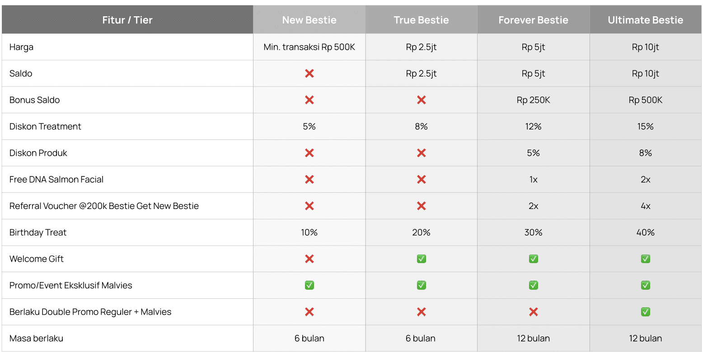The image size is (703, 352).
Task: Click True Bestie Double Promo red cross
Action: 422,312
